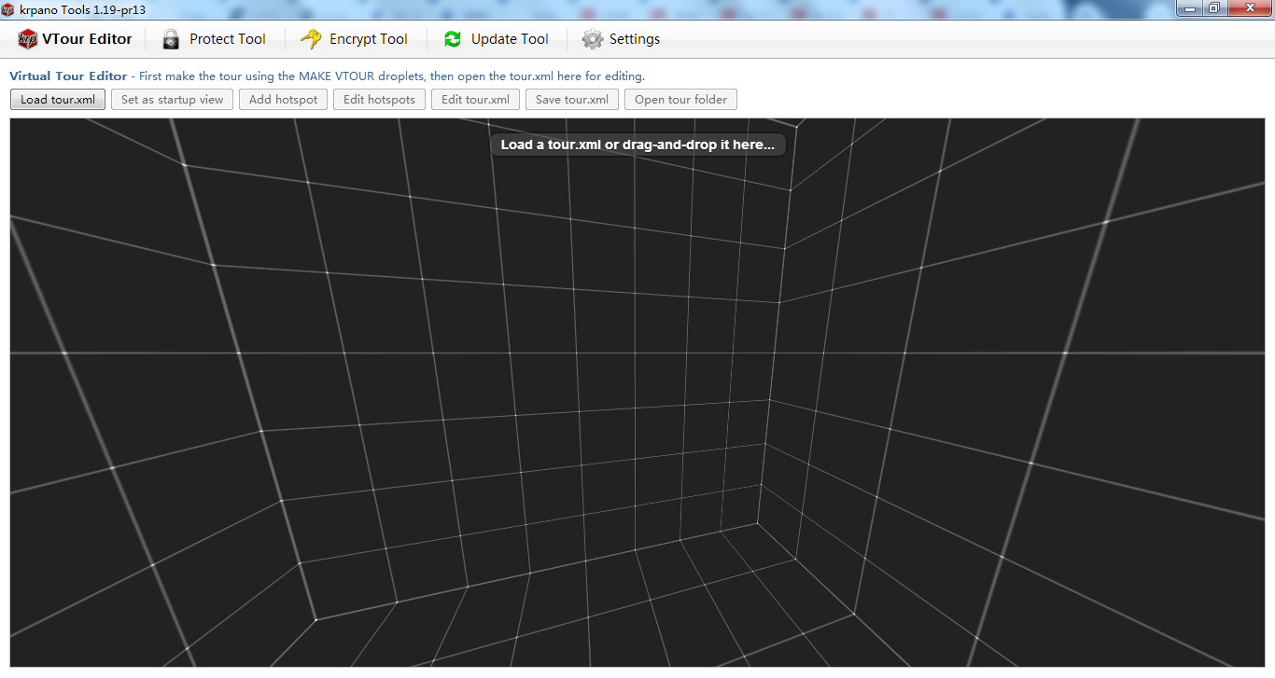Click the golden key Encrypt Tool icon
The height and width of the screenshot is (678, 1275).
311,39
